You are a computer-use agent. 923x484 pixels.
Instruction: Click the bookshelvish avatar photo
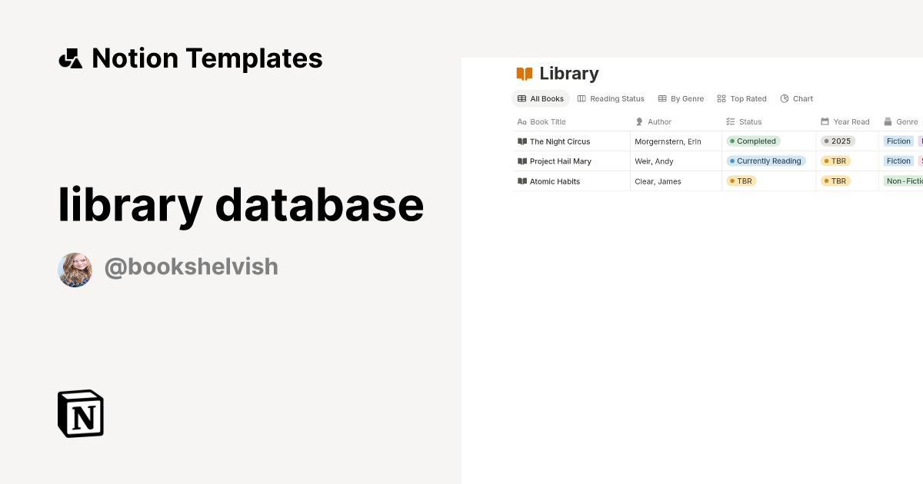75,270
